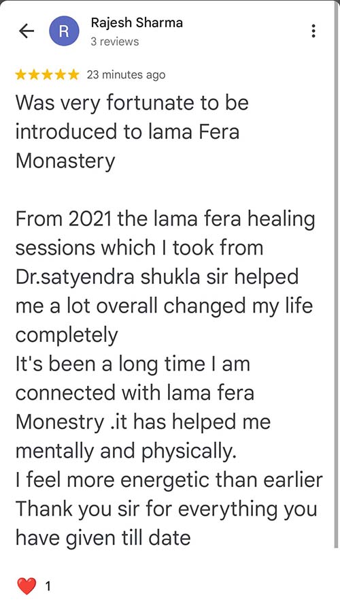Click the 23 minutes ago timestamp
Viewport: 340px width, 602px height.
(126, 75)
